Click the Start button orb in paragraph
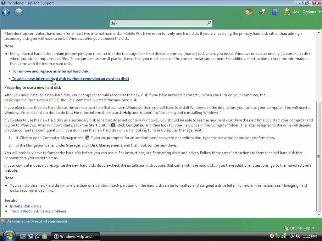322x241 pixels. pyautogui.click(x=113, y=125)
